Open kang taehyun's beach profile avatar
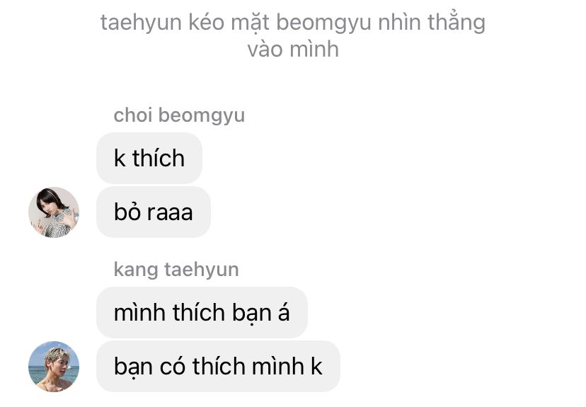This screenshot has width=586, height=407. 54,366
